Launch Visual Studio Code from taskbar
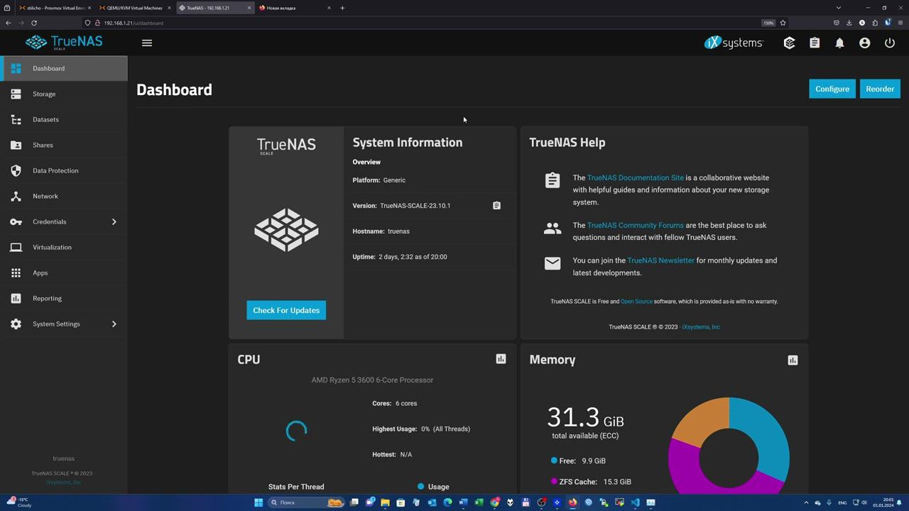 point(635,502)
